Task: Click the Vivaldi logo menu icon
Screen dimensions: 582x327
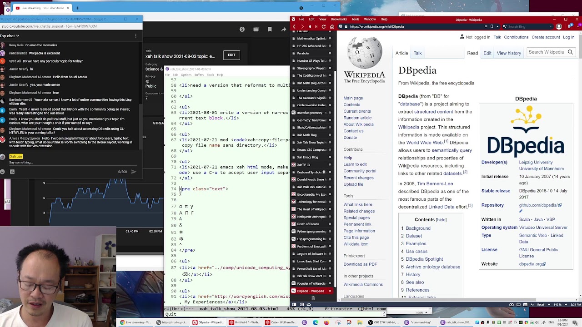Action: point(293,19)
